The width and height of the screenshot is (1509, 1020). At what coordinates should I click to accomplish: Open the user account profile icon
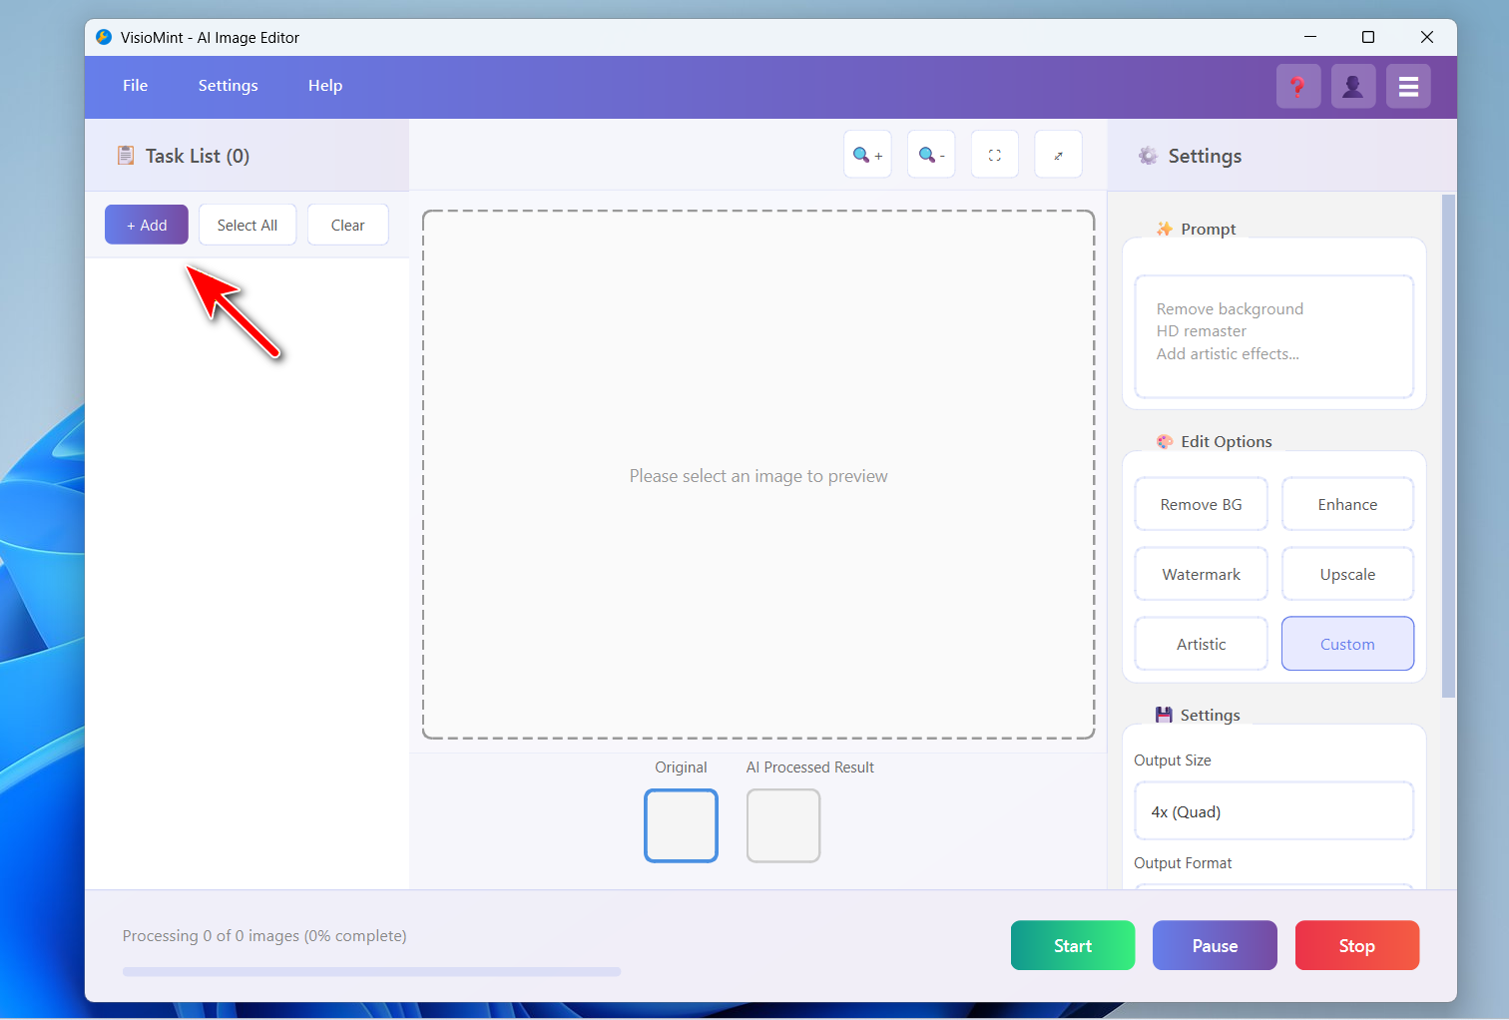tap(1353, 87)
